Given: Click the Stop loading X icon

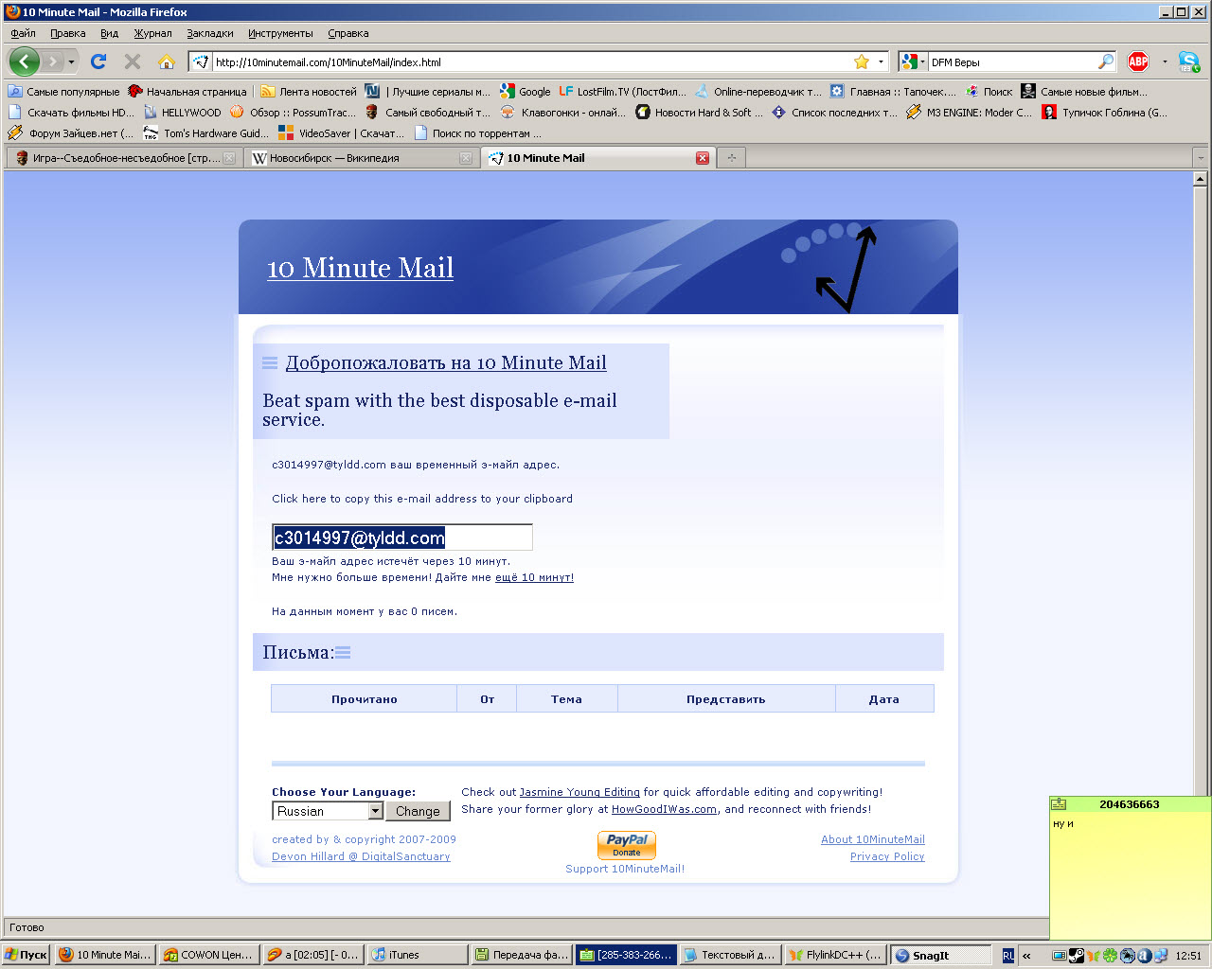Looking at the screenshot, I should [133, 62].
